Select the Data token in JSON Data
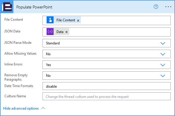Image resolution: width=175 pixels, height=116 pixels. coord(60,32)
